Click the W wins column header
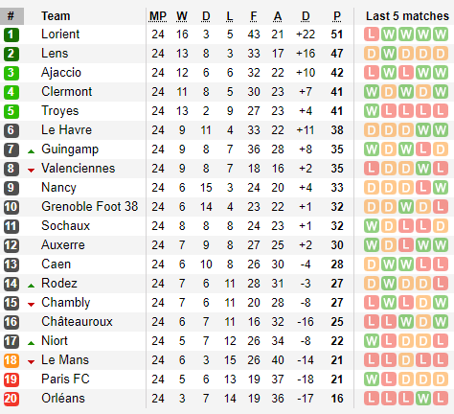The image size is (454, 414). (x=182, y=16)
